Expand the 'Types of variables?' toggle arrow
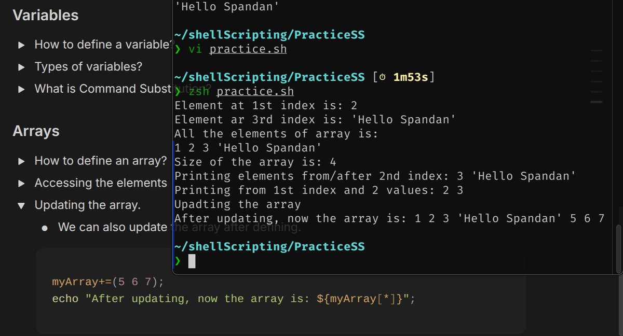Screen dimensions: 623x336 pos(21,67)
